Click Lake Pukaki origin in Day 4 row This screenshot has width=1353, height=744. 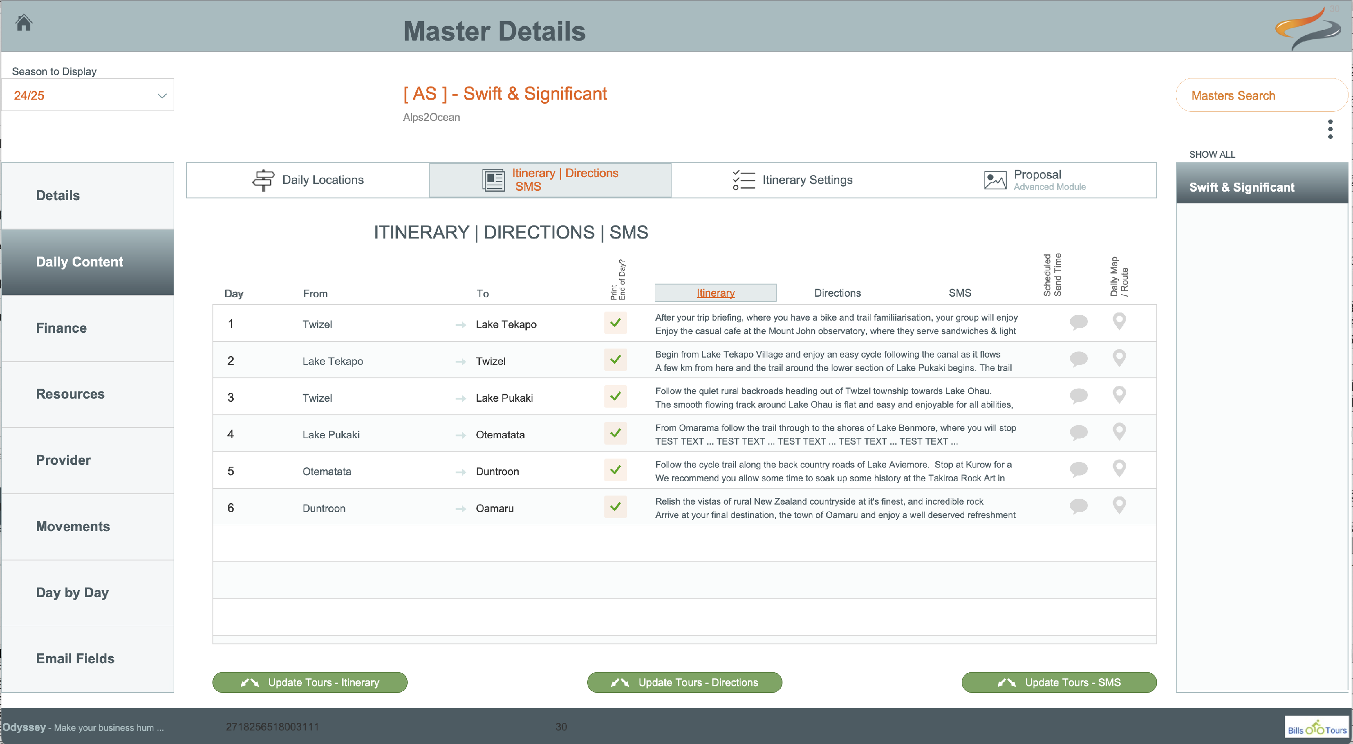point(331,435)
